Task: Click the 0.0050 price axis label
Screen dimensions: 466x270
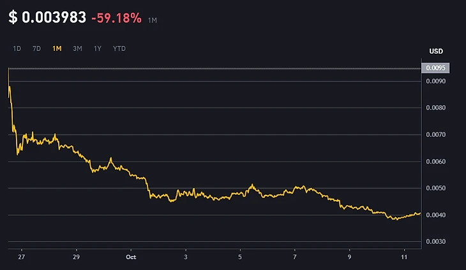Action: 437,188
